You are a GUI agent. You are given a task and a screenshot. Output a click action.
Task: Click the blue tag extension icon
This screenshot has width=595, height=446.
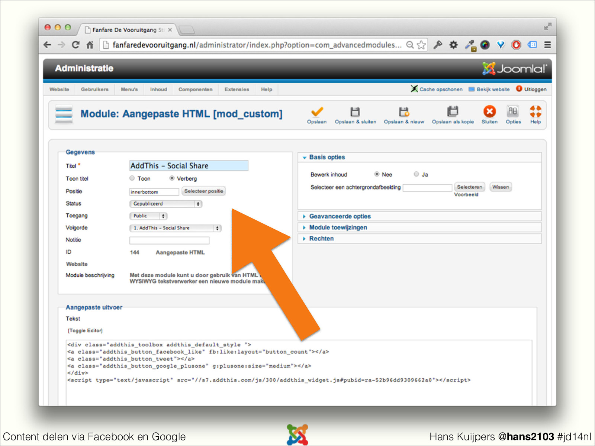[532, 45]
